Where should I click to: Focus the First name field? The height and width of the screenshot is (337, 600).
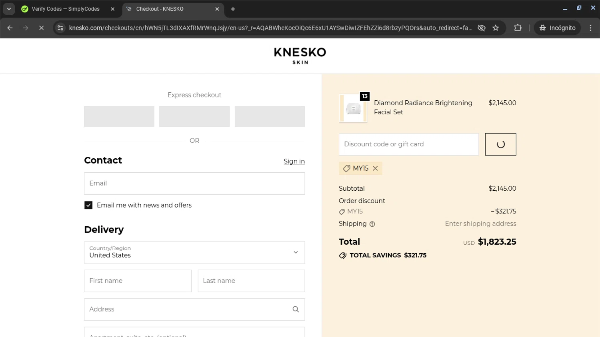click(138, 281)
